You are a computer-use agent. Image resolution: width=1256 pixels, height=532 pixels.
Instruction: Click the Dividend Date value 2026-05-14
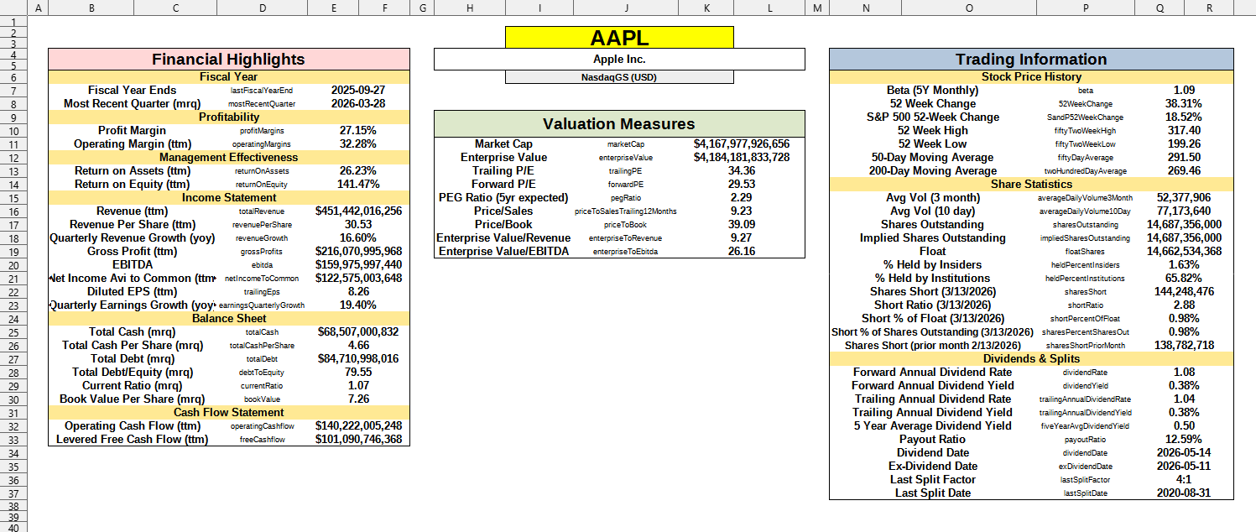(1184, 452)
